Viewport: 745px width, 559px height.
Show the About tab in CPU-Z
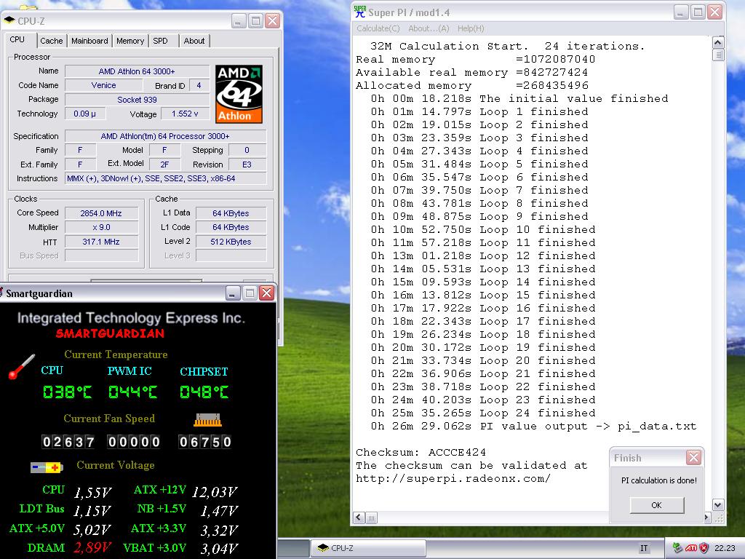(194, 41)
